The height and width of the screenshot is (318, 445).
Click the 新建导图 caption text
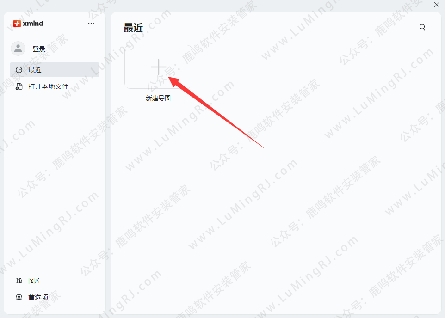[158, 98]
